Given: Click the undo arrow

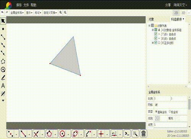Looking at the screenshot, I should click(2, 13).
